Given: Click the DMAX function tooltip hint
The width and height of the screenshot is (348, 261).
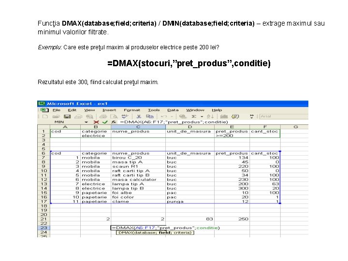Looking at the screenshot, I should pyautogui.click(x=155, y=232).
